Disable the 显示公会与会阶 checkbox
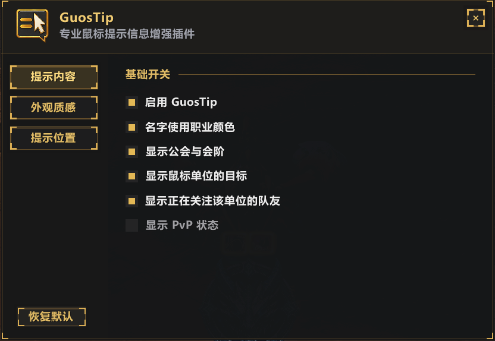The image size is (495, 341). point(131,152)
